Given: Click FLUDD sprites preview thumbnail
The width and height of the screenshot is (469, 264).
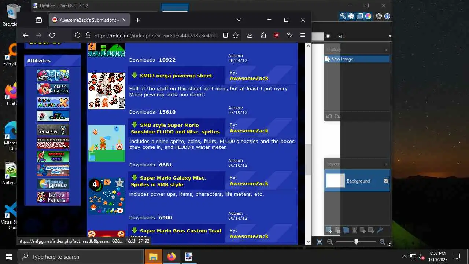Looking at the screenshot, I should coord(106,143).
